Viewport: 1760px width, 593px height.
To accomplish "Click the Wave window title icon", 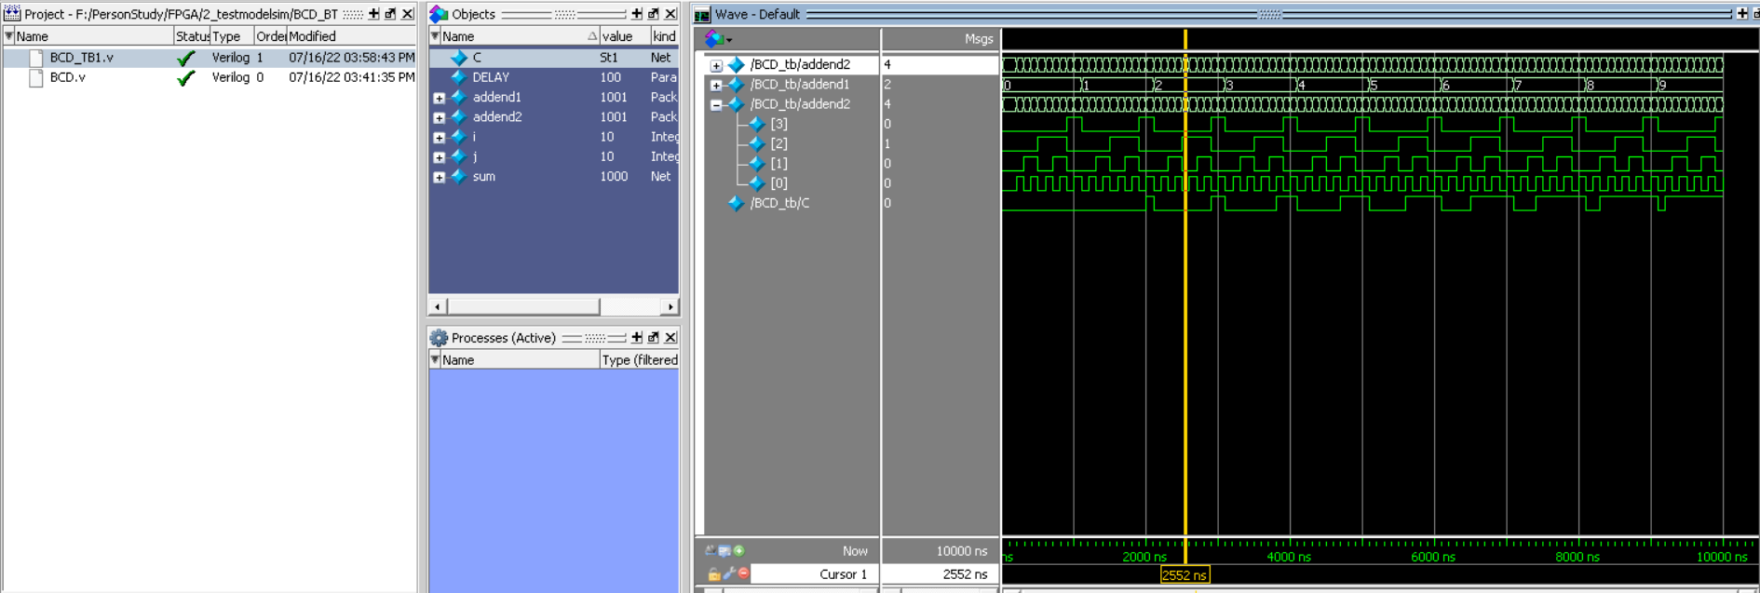I will coord(702,15).
